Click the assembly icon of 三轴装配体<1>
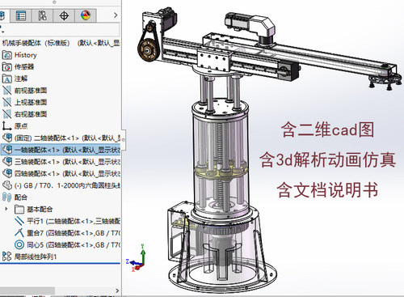Image resolution: width=404 pixels, height=297 pixels. click(x=7, y=161)
